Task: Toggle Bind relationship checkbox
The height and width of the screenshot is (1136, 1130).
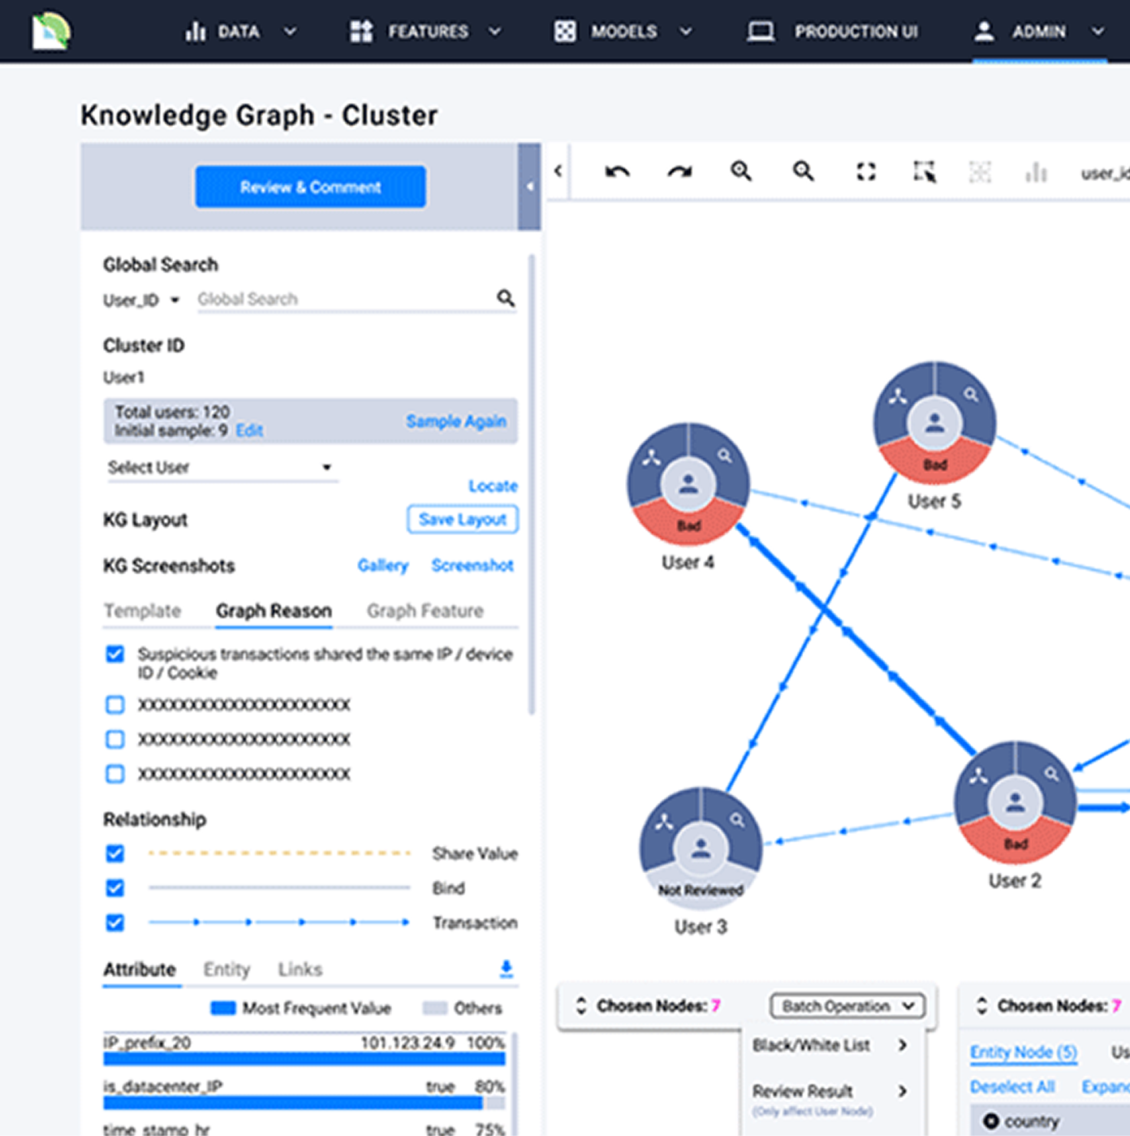Action: (115, 888)
